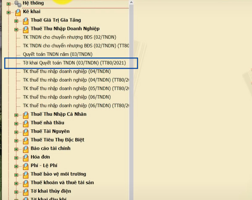The image size is (252, 200).
Task: Expand Thuế Tiêu Thụ Đặc Biệt node
Action: tap(16, 140)
